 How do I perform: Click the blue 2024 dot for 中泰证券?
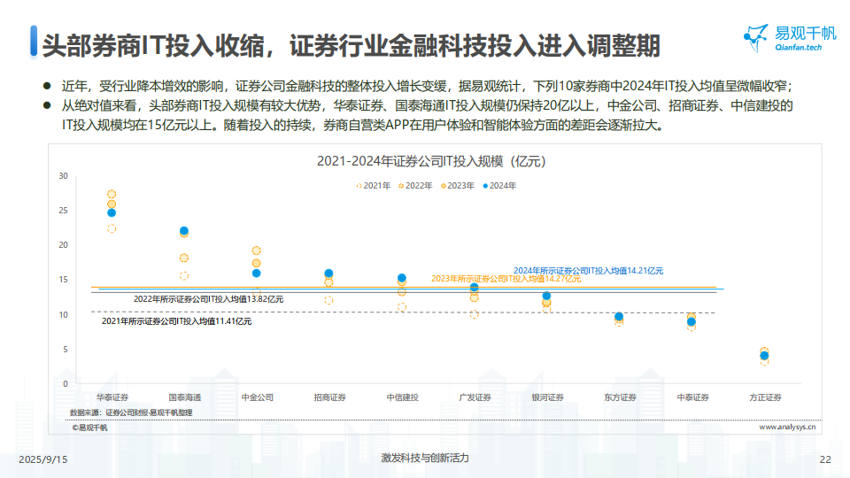pyautogui.click(x=692, y=321)
